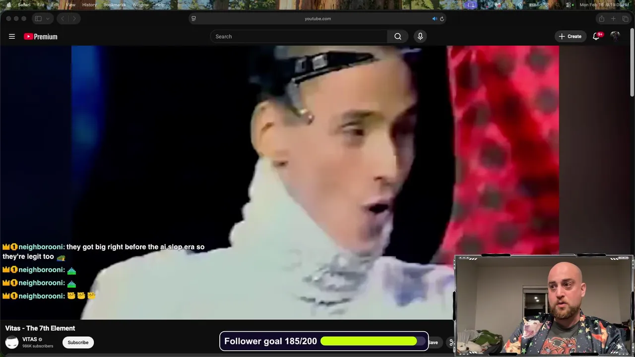
Task: Show Safari tab overview
Action: tap(625, 18)
